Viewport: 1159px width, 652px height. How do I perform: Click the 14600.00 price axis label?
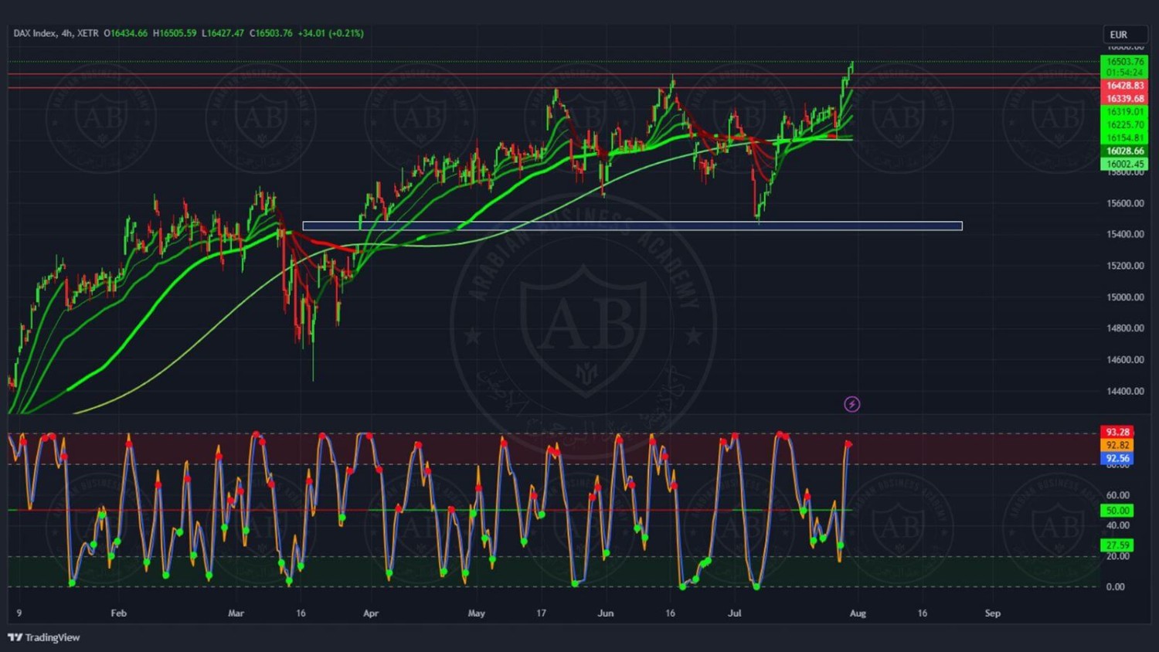1125,360
